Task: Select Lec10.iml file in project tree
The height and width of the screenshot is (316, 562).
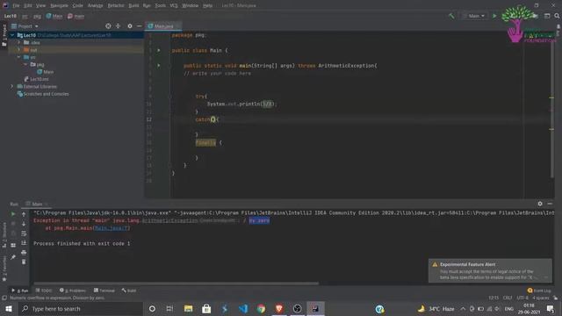Action: click(36, 79)
